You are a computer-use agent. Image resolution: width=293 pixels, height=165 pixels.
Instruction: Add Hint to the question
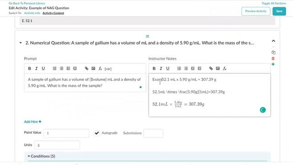[x=33, y=121]
